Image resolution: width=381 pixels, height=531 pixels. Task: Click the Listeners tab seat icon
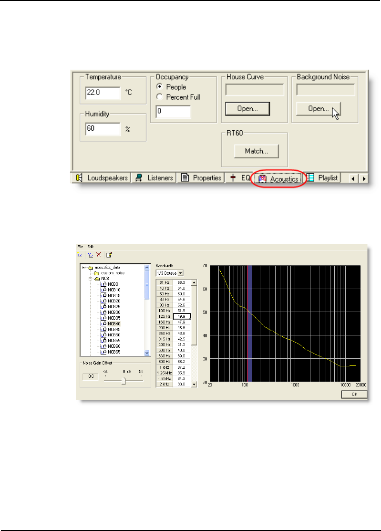coord(139,178)
